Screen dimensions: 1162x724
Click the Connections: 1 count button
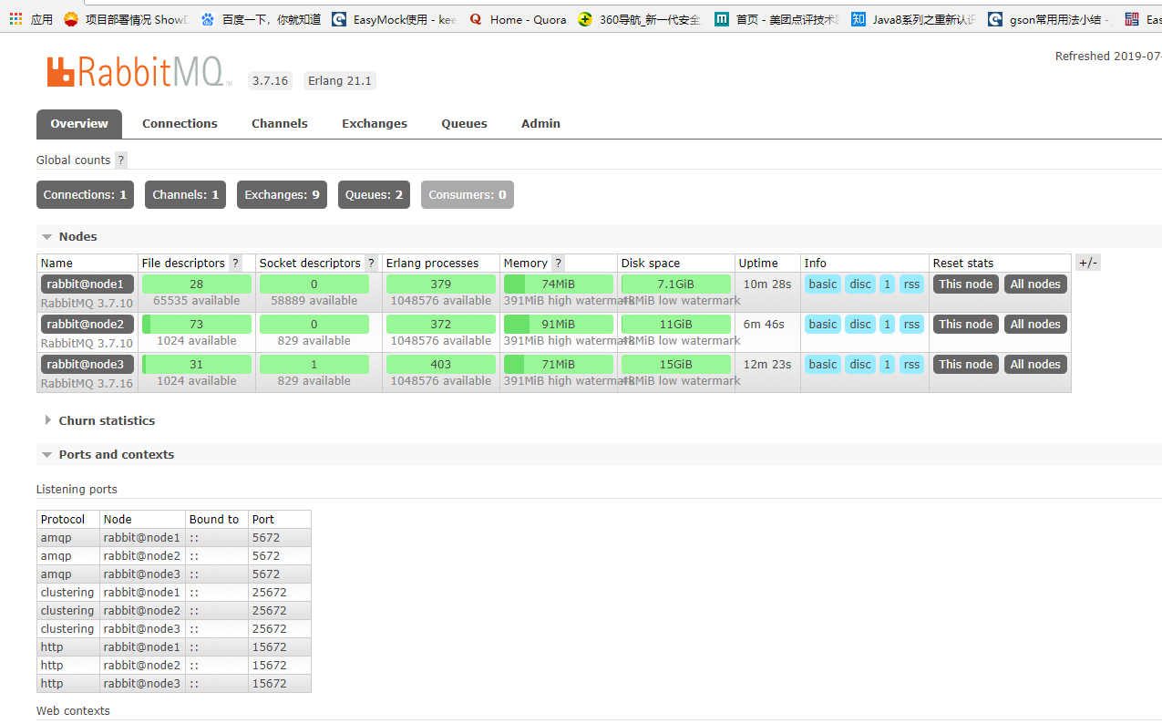click(x=85, y=194)
